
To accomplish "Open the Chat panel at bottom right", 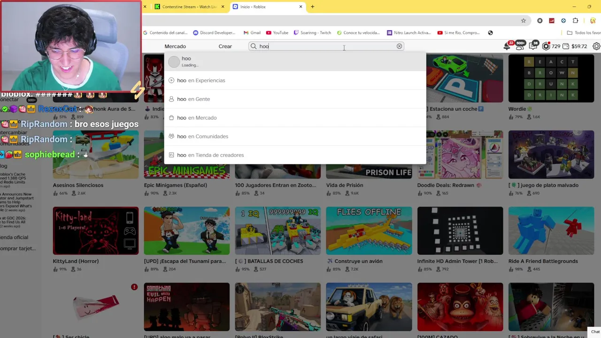I will coord(595,332).
